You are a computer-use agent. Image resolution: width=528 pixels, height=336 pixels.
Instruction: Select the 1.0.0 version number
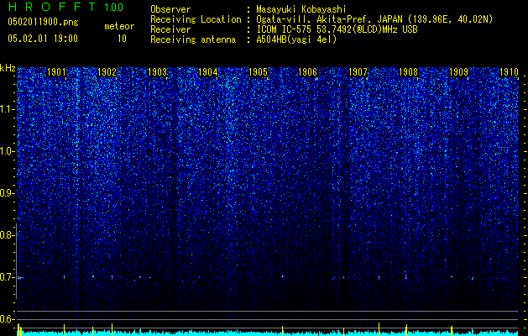[113, 8]
